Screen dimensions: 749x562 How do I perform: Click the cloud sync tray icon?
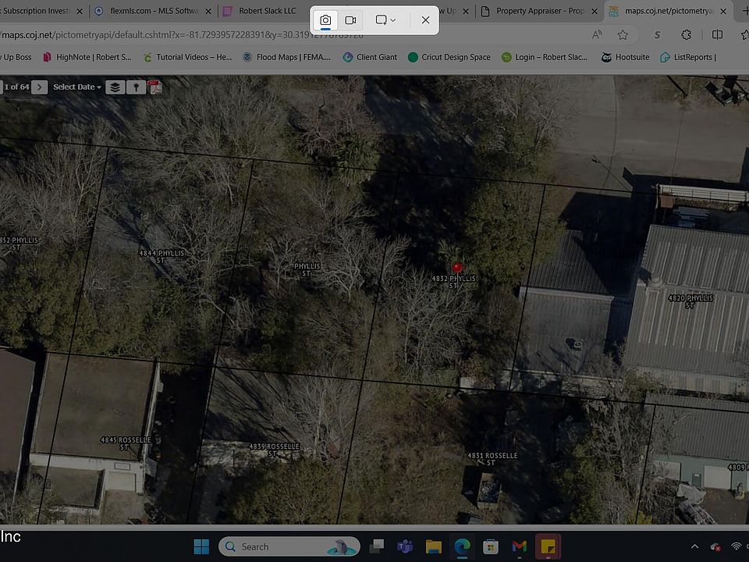coord(715,546)
